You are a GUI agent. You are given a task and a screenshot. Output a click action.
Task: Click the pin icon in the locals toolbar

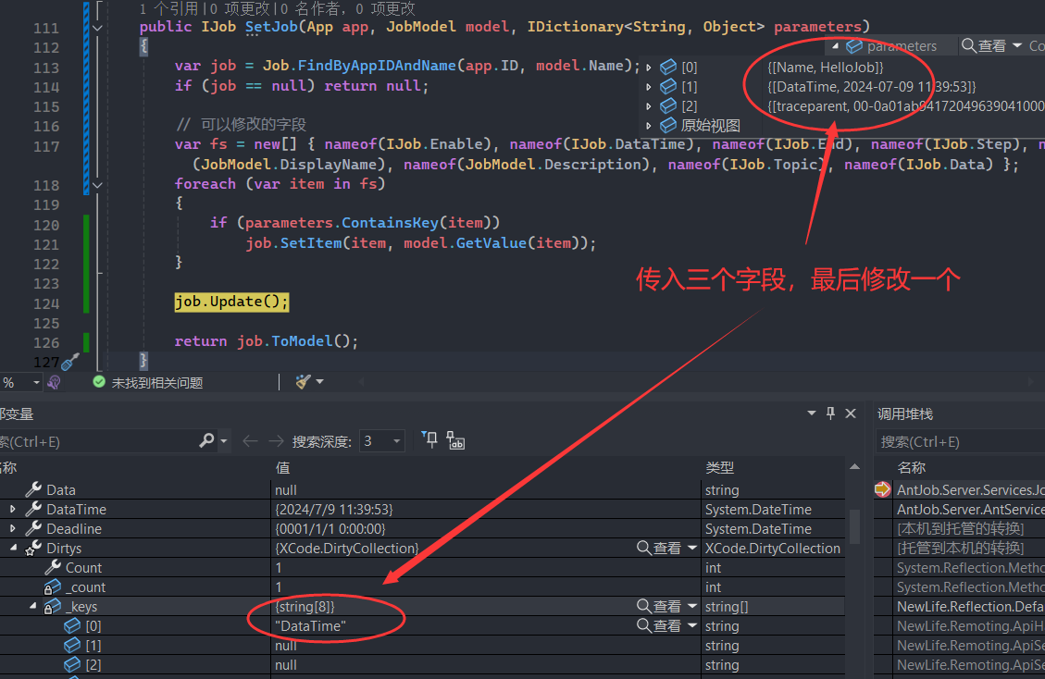429,441
